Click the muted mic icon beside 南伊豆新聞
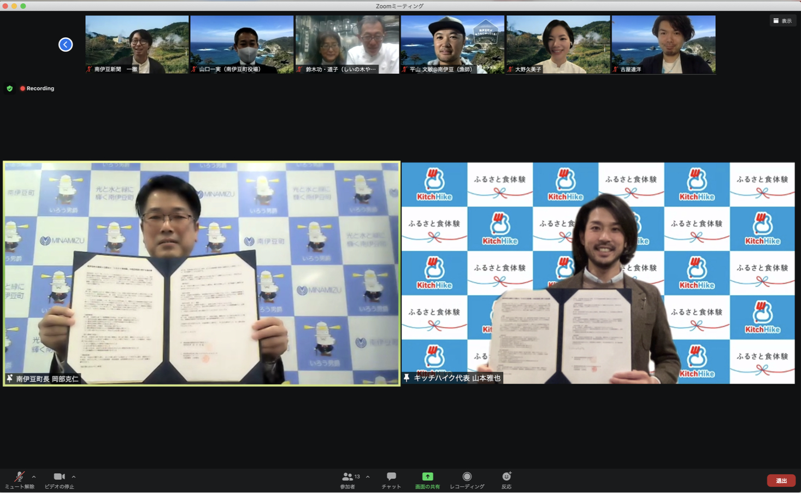This screenshot has height=493, width=801. coord(89,69)
